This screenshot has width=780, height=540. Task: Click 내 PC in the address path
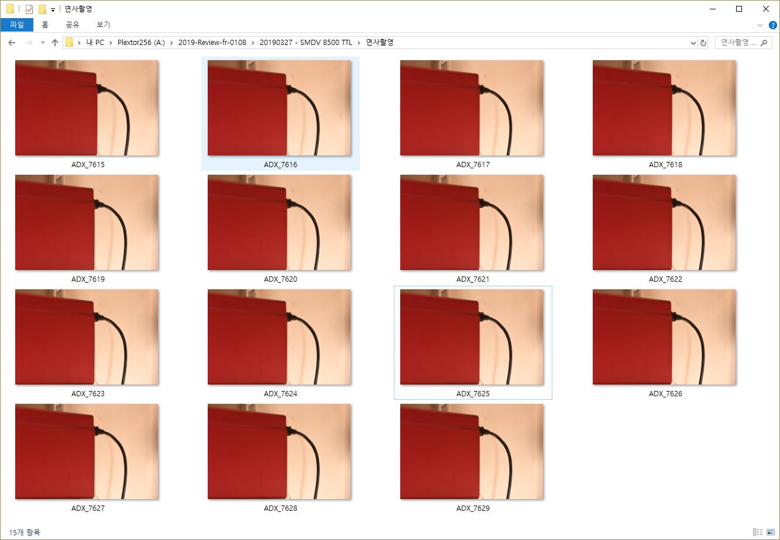coord(95,43)
